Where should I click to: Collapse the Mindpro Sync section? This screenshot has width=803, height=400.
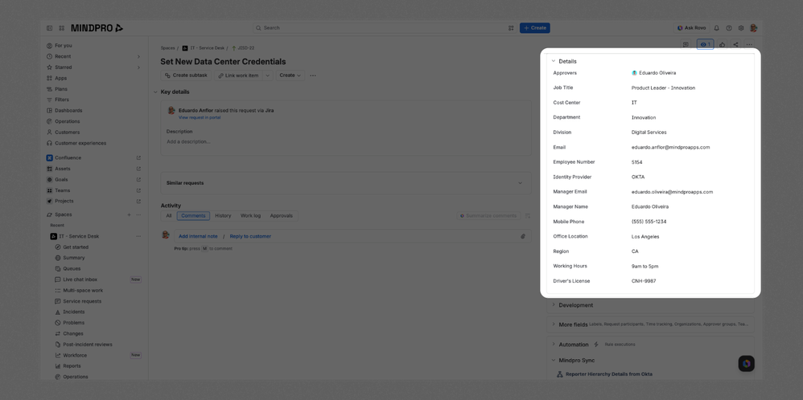pos(554,361)
